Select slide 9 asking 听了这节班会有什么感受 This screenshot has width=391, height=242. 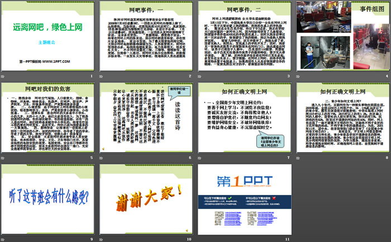(x=47, y=200)
